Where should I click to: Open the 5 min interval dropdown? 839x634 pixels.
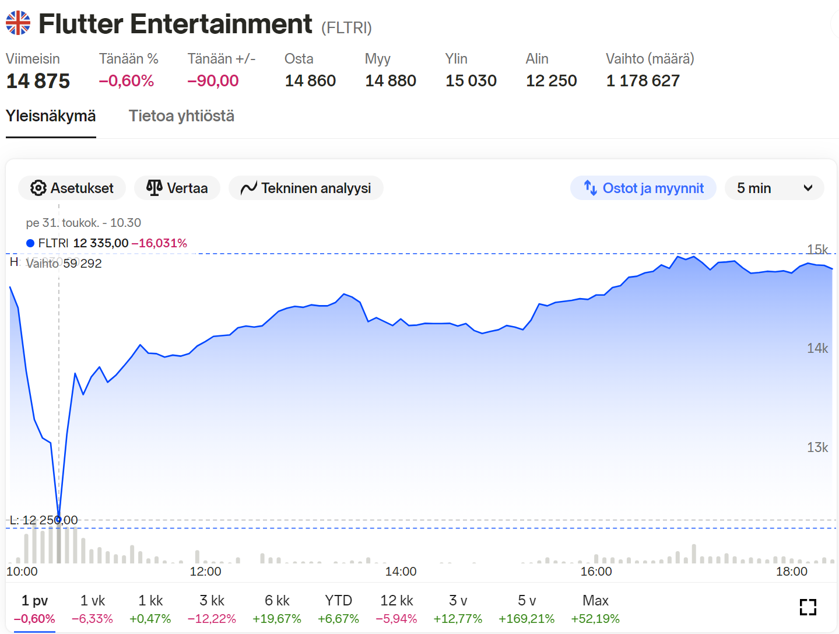pos(774,188)
